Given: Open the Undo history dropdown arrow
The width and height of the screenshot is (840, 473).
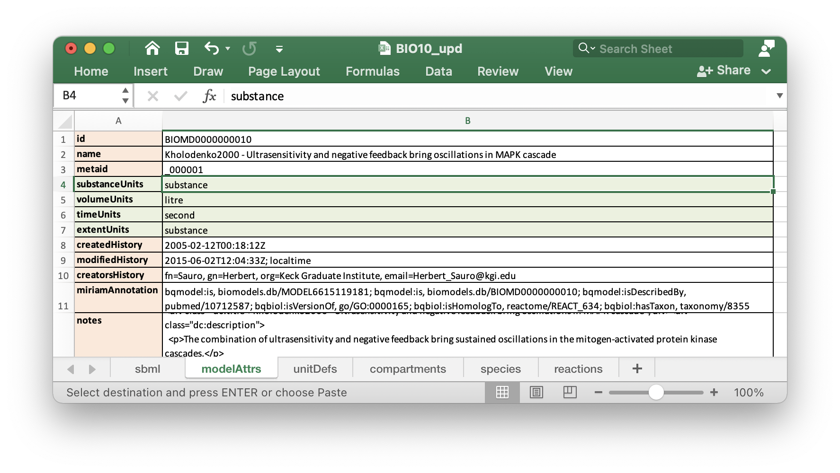Looking at the screenshot, I should pos(228,49).
